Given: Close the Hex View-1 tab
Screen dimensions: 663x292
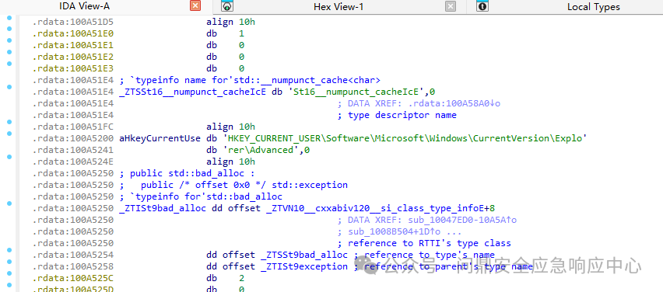Looking at the screenshot, I should 451,6.
